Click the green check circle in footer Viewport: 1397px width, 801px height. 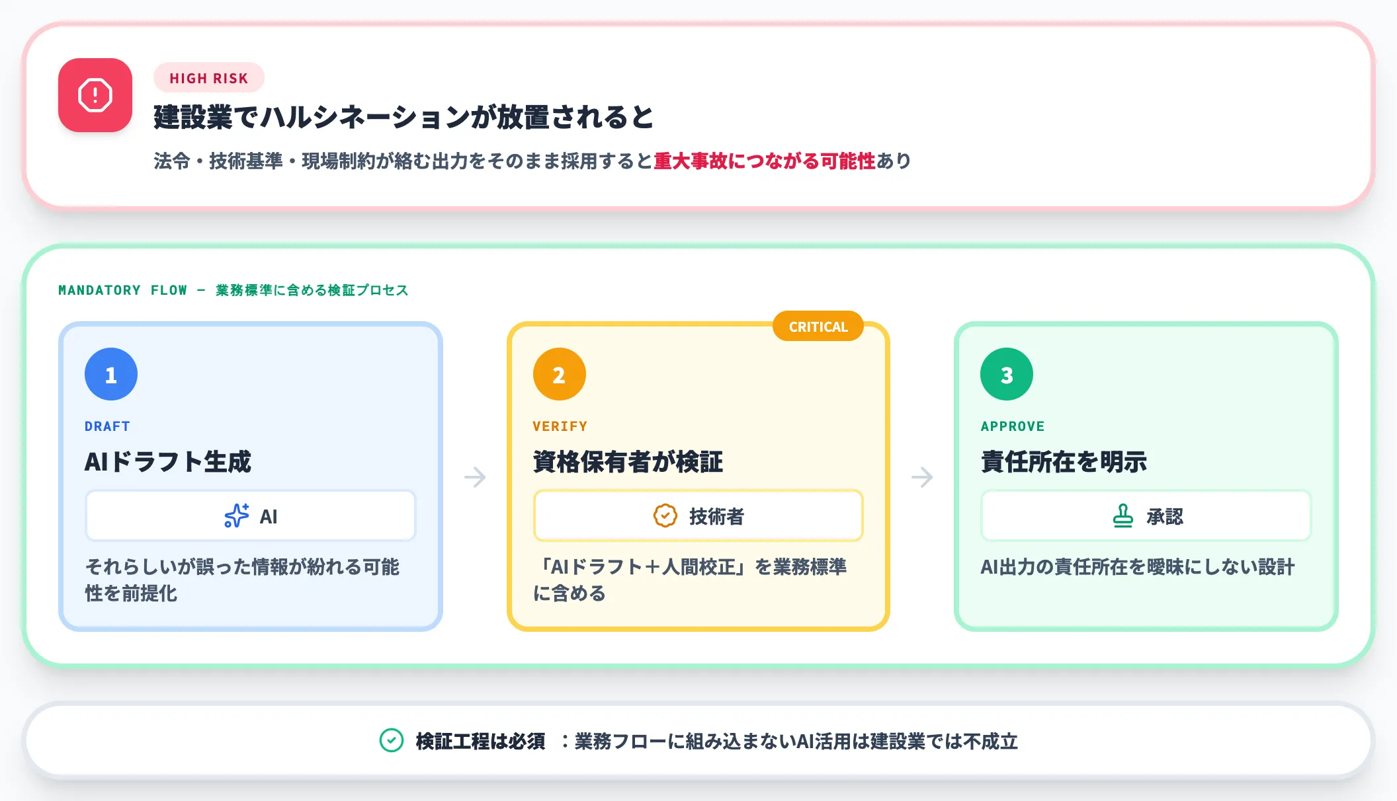coord(392,741)
